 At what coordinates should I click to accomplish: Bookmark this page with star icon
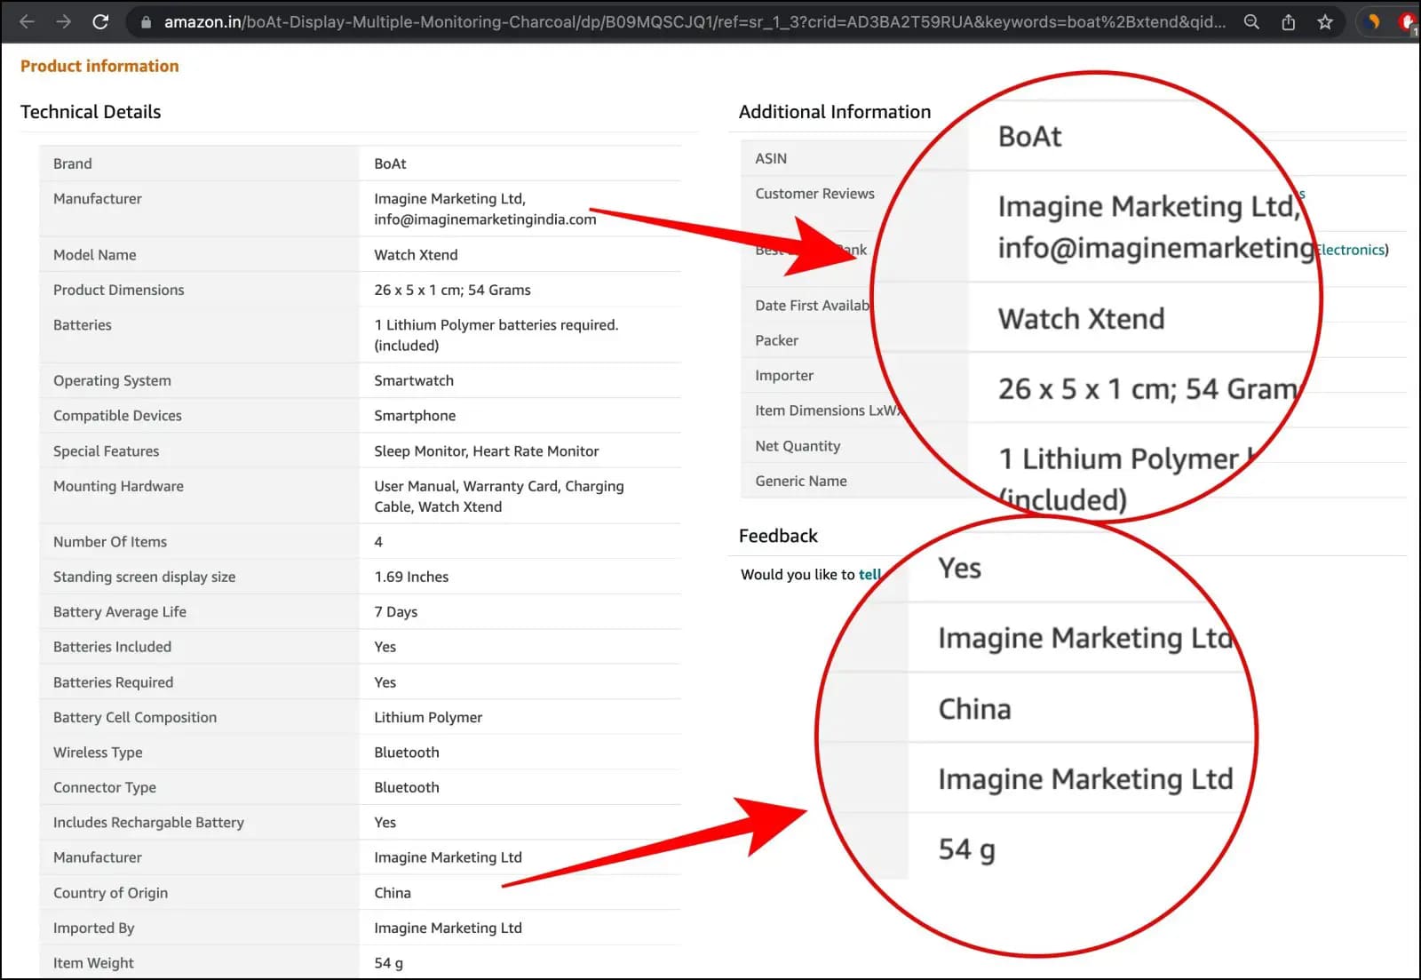[x=1325, y=22]
